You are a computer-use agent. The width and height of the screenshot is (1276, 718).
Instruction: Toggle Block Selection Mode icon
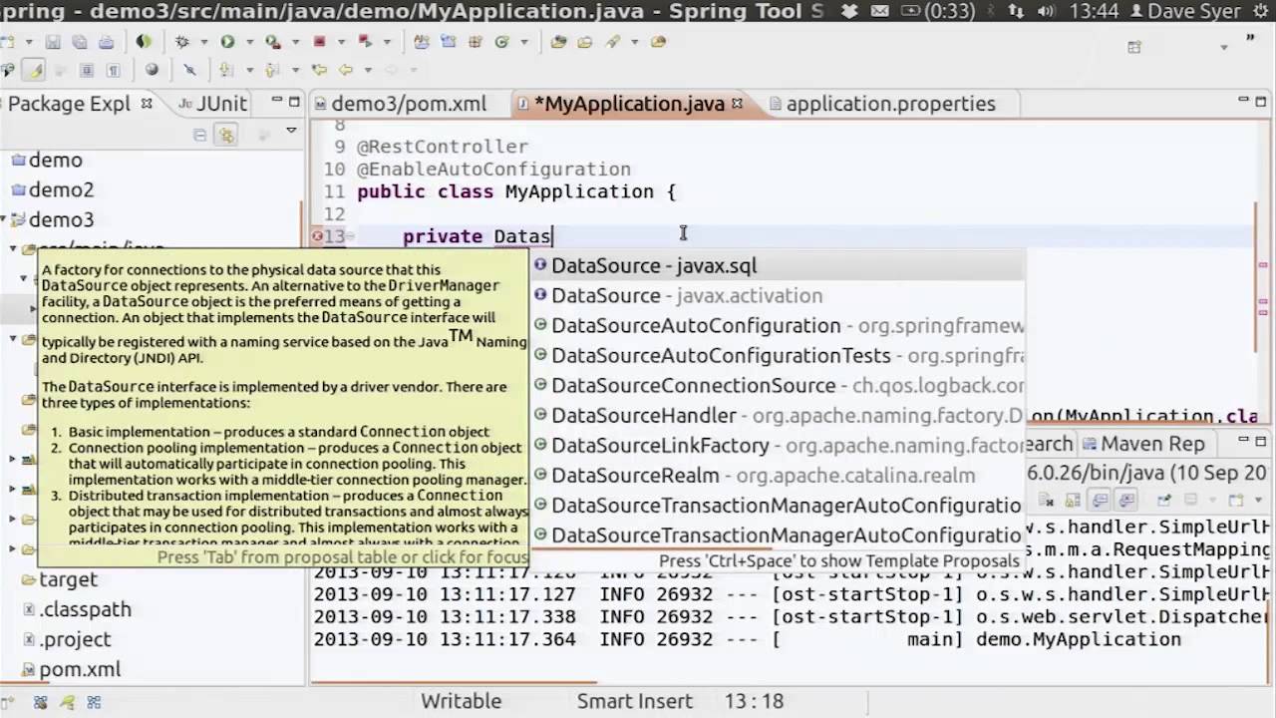pos(87,70)
